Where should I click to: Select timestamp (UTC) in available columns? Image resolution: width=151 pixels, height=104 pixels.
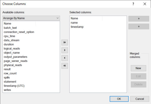tap(14, 86)
